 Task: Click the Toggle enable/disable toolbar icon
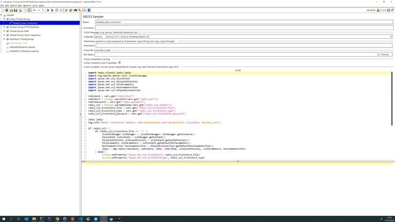pyautogui.click(x=43, y=10)
